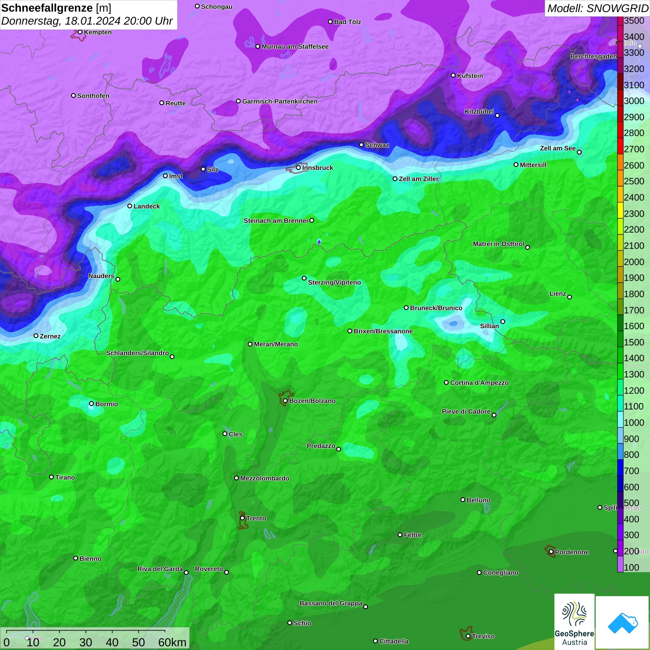The height and width of the screenshot is (650, 650).
Task: Click the Schio label
Action: pos(302,623)
